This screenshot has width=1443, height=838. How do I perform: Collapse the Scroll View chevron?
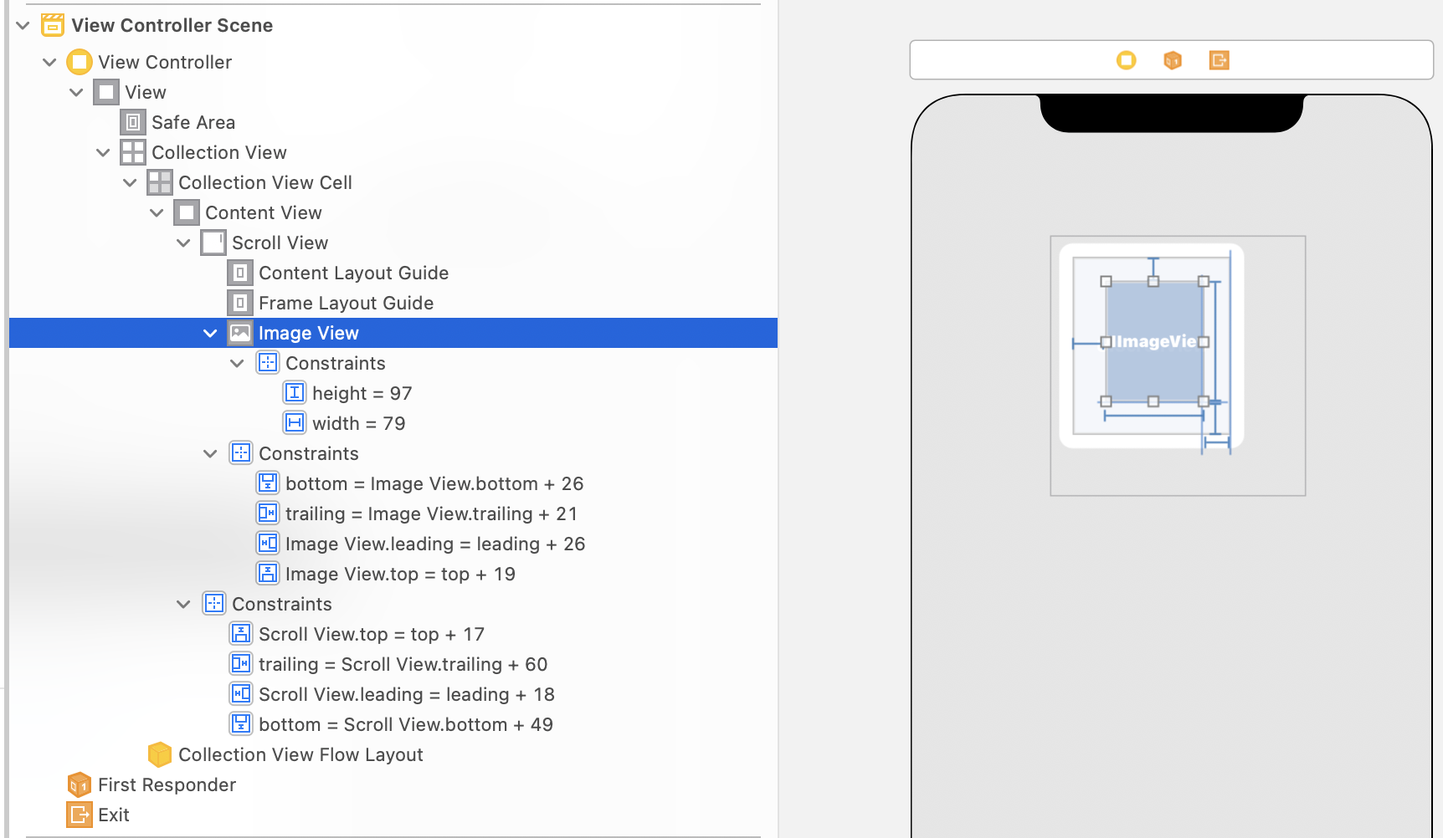point(184,243)
